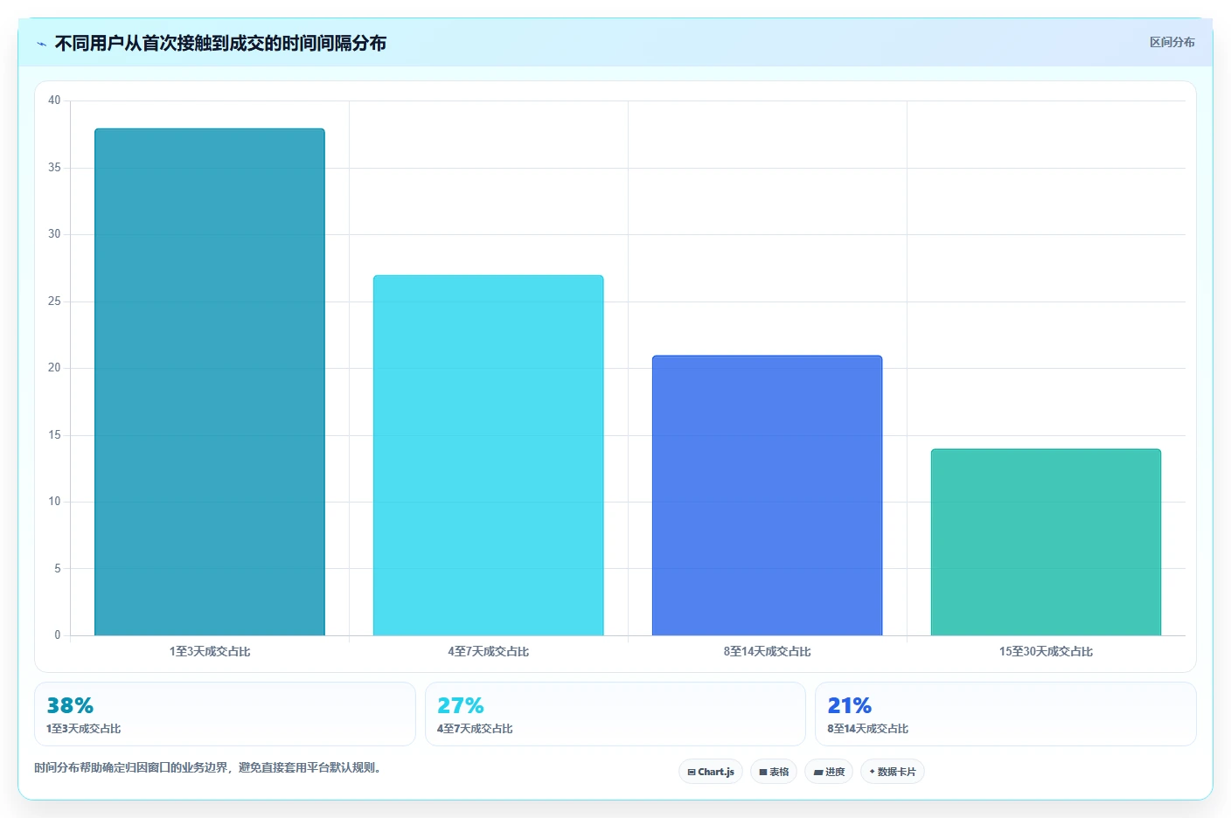Screen dimensions: 1231x818
Task: Click the 4至7天成交占比 bar
Action: pos(489,455)
